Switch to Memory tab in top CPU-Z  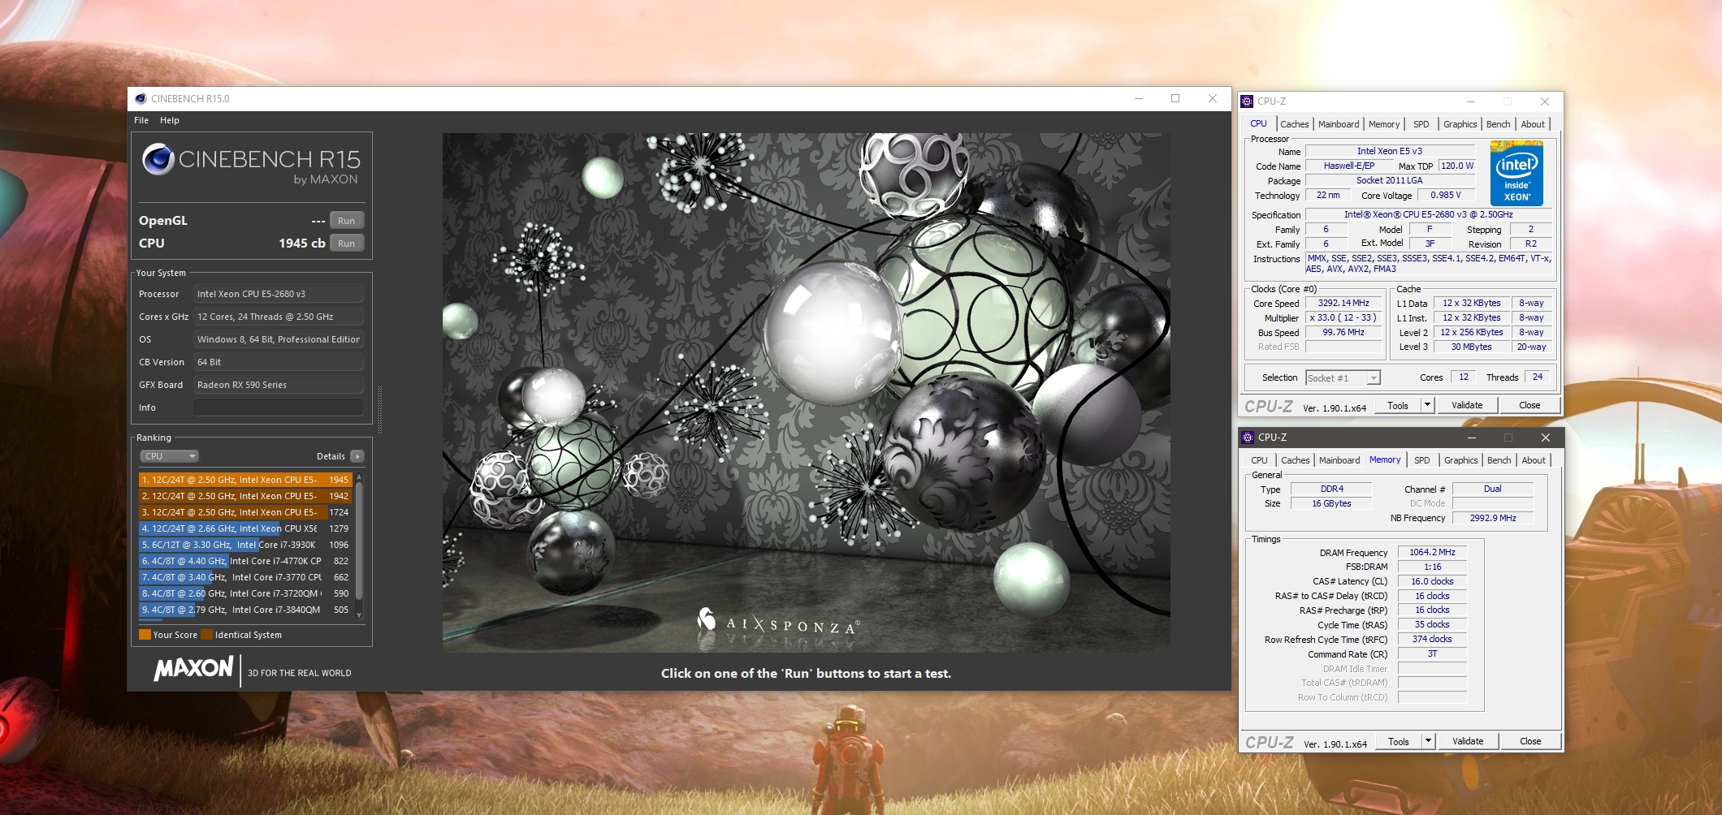pos(1384,124)
